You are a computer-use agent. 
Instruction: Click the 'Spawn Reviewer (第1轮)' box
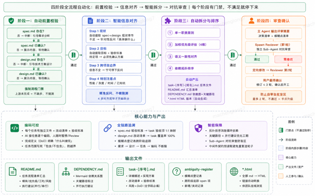pos(273,47)
